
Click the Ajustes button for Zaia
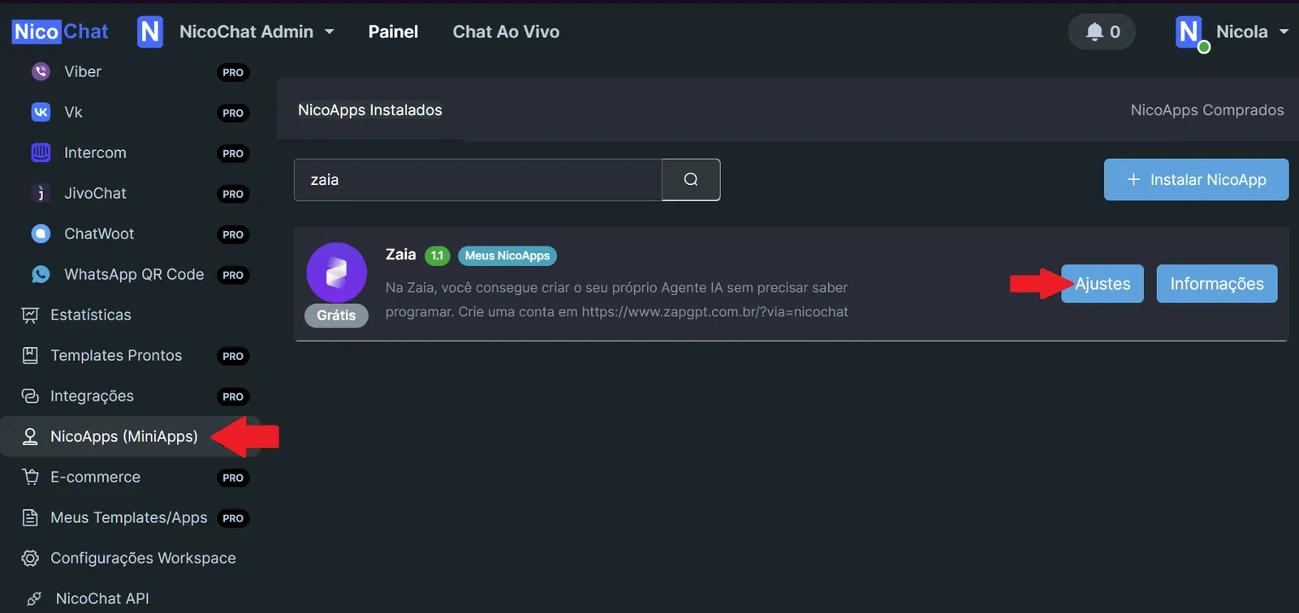(1103, 284)
